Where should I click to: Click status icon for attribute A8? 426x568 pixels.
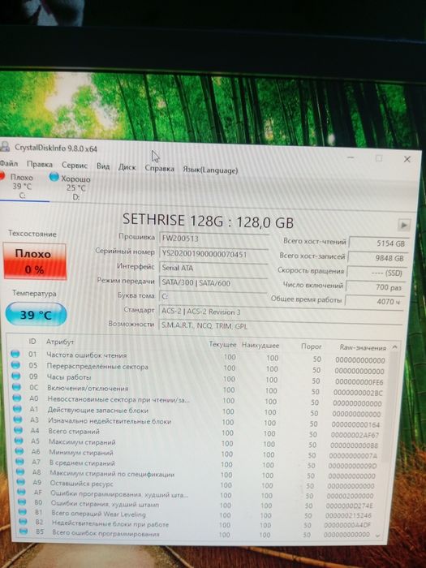coord(20,471)
